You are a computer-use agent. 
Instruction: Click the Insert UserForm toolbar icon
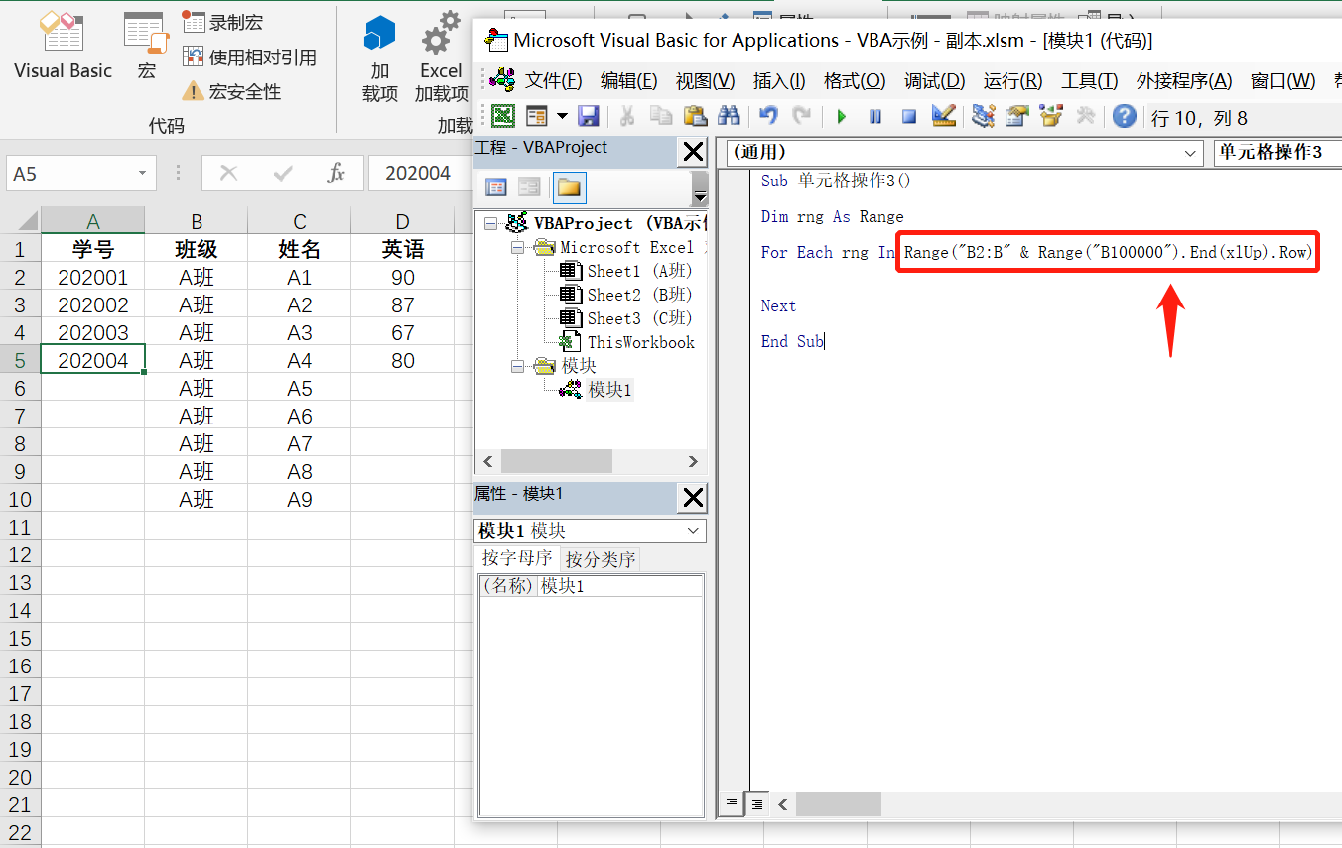[537, 116]
